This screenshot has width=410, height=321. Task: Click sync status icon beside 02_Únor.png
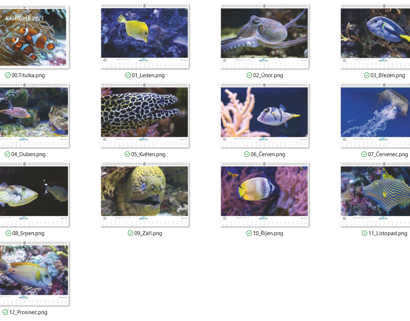coord(249,75)
